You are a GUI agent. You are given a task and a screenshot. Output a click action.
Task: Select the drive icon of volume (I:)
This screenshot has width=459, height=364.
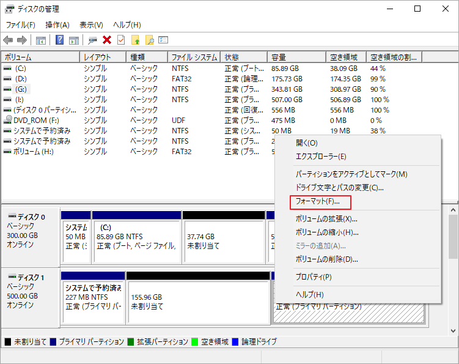click(x=7, y=99)
